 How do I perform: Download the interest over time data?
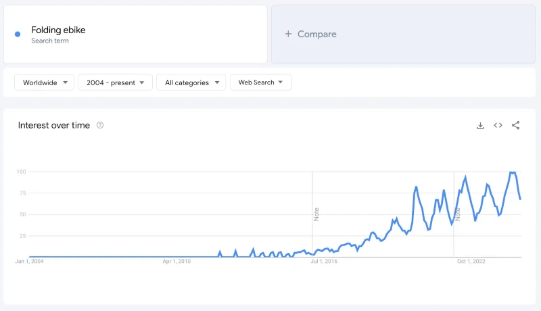point(480,126)
